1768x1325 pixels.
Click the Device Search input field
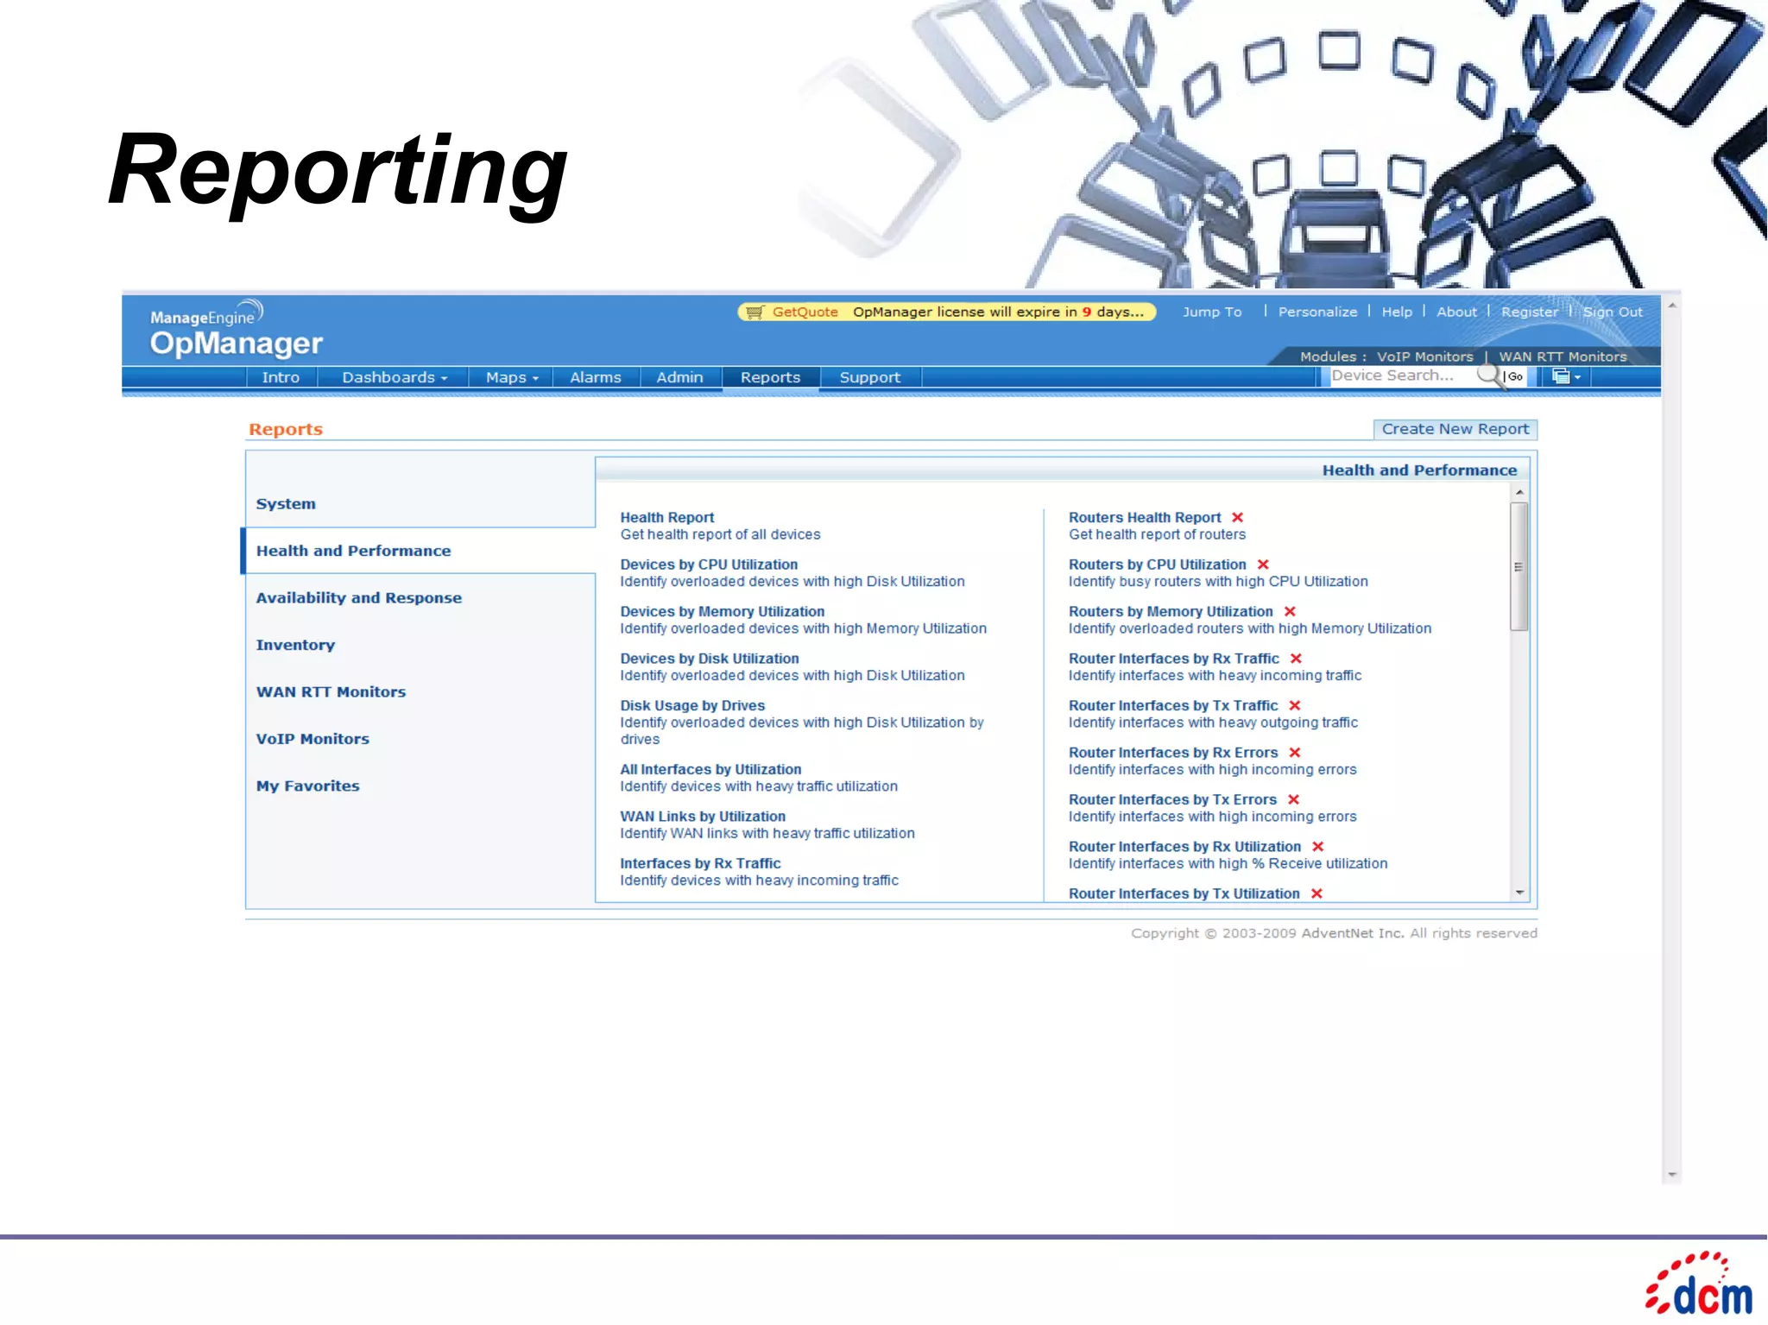coord(1402,375)
